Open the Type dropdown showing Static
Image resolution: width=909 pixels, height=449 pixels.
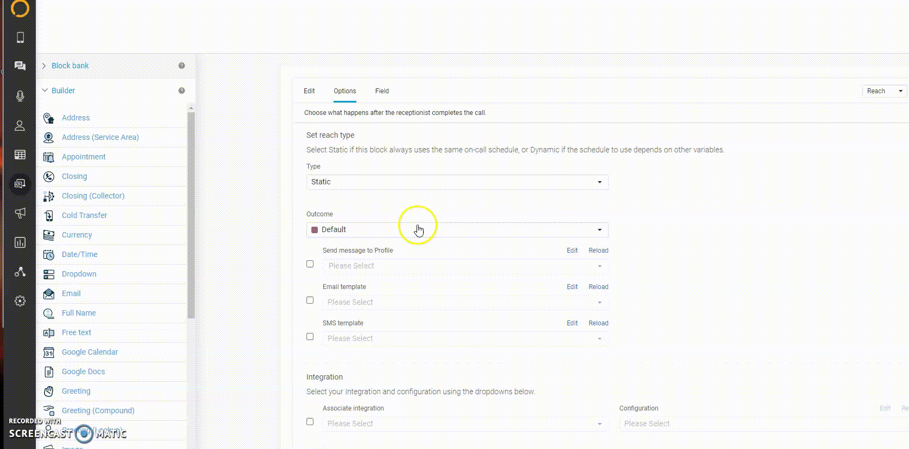click(457, 182)
